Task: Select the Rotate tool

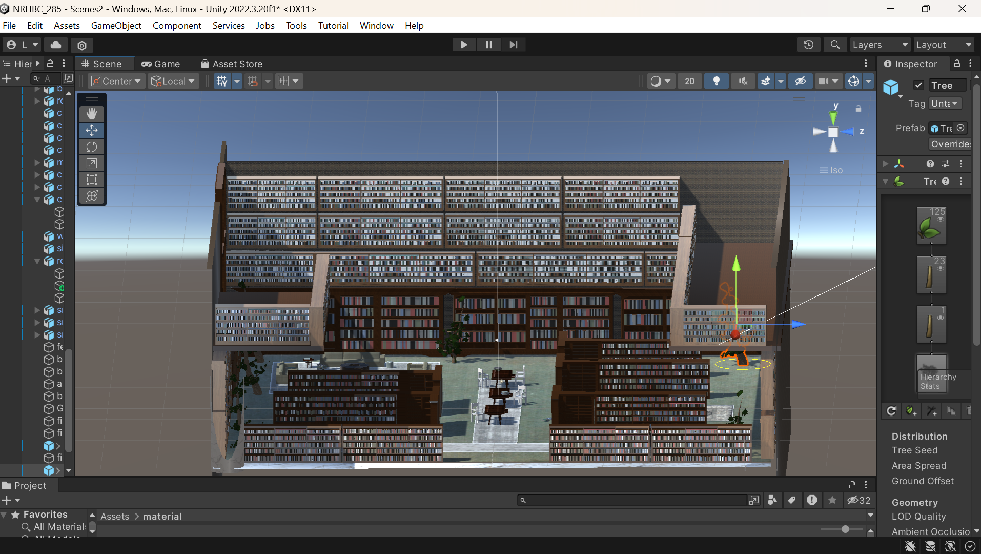Action: pyautogui.click(x=92, y=147)
